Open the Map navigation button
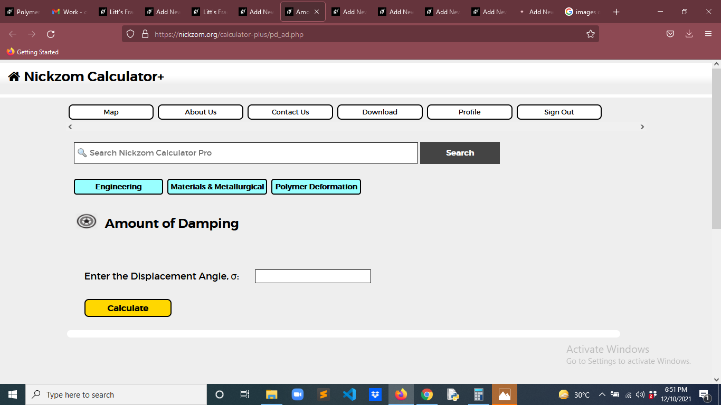 tap(111, 112)
